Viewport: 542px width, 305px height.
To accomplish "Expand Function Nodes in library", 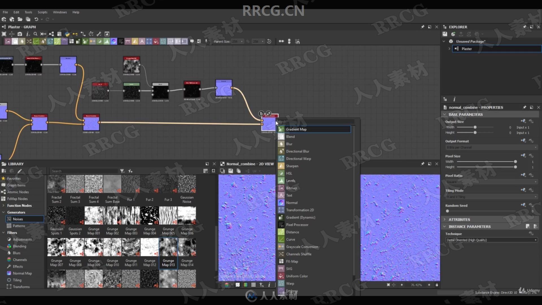I will pos(3,206).
